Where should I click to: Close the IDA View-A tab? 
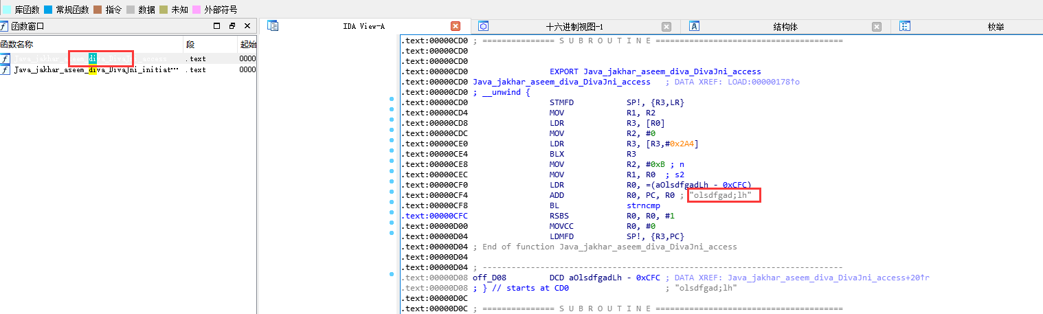tap(456, 26)
